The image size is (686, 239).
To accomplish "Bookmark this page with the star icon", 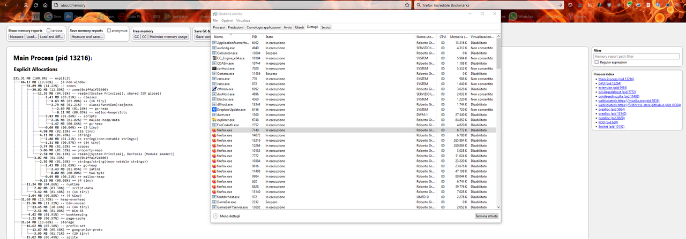I will (408, 5).
